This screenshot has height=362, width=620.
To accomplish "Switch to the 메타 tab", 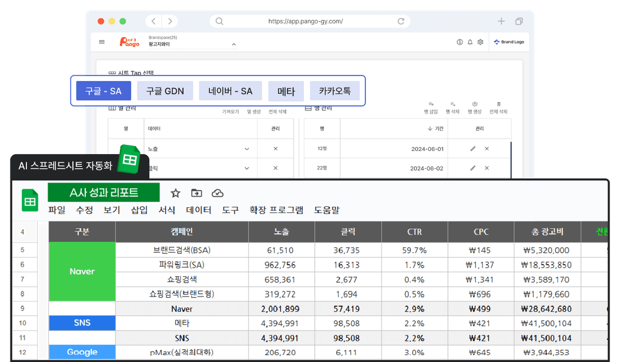I will point(286,91).
